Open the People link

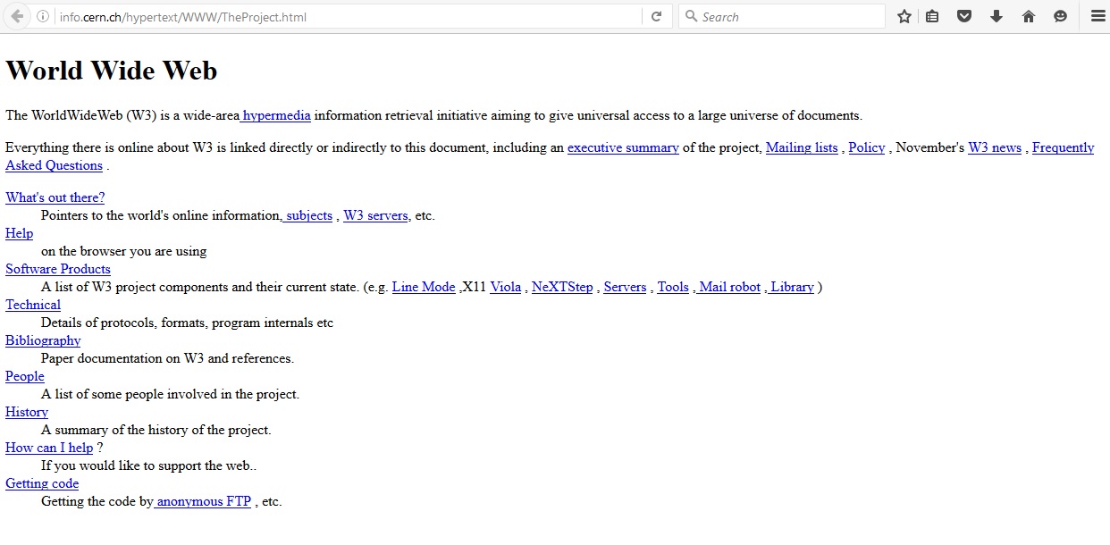point(25,376)
